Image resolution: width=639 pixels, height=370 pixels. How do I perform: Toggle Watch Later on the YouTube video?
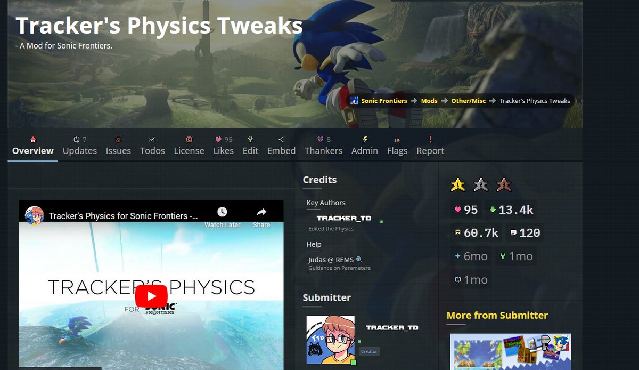pos(222,213)
